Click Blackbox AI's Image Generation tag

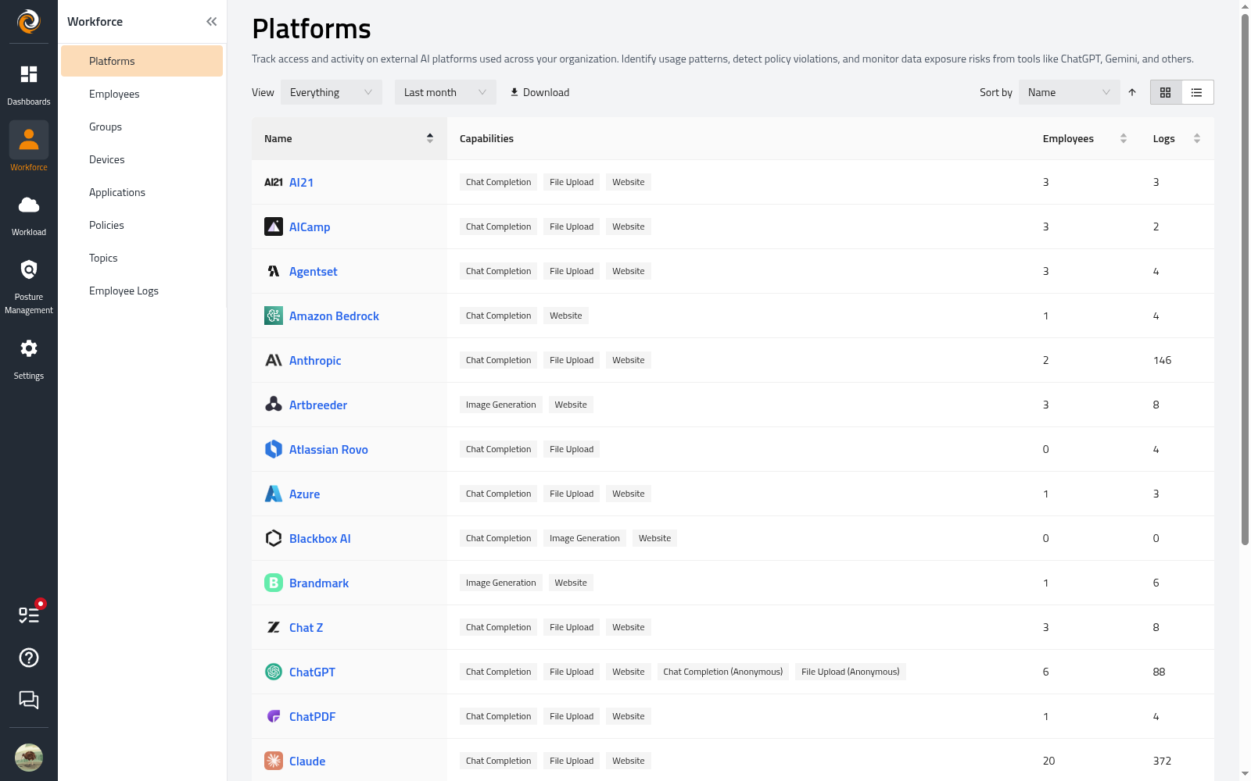[x=585, y=538]
